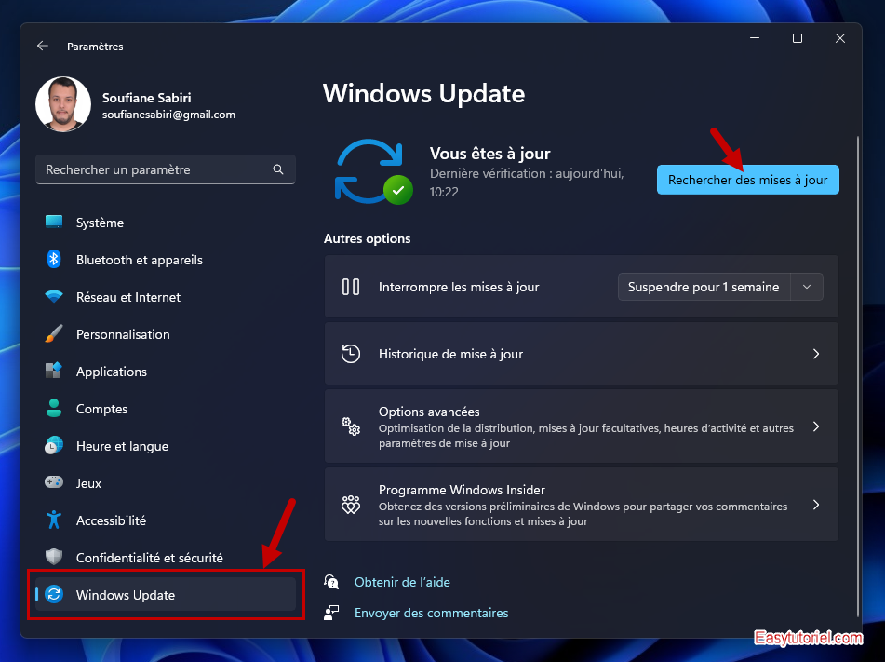Click chevron on Historique de mise à jour row
Viewport: 885px width, 662px height.
[816, 354]
